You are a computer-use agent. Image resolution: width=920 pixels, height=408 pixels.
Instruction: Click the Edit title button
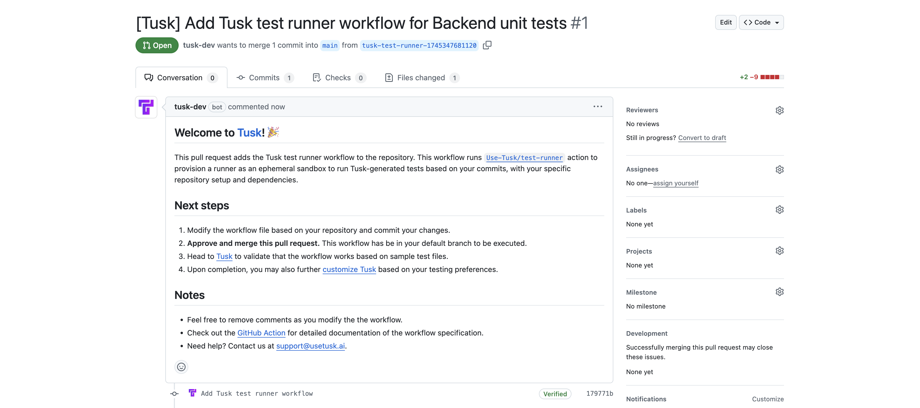726,22
